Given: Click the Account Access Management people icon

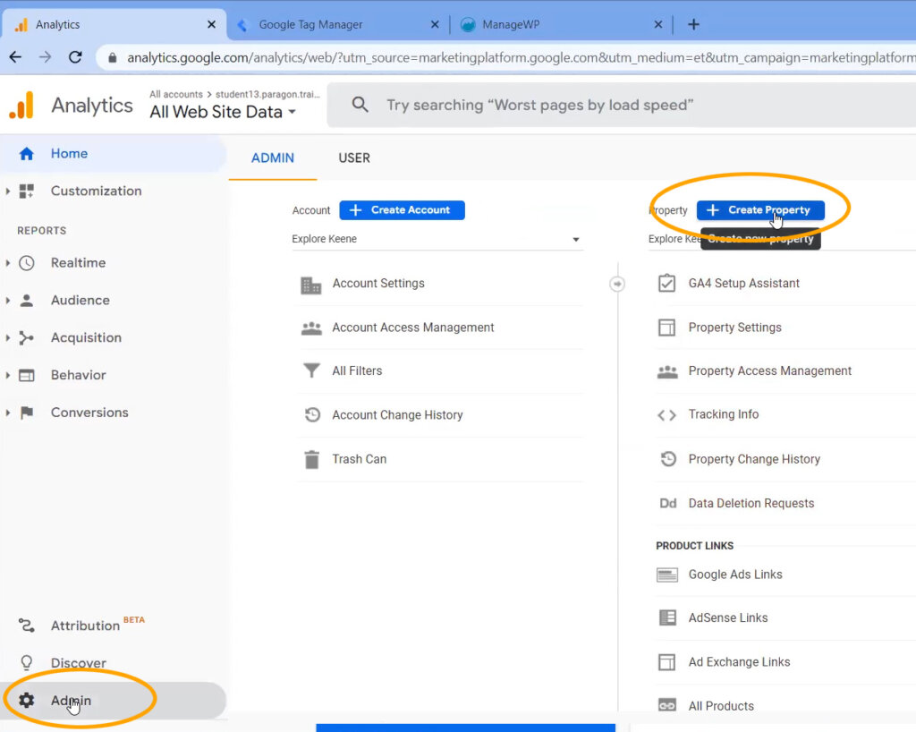Looking at the screenshot, I should point(311,328).
